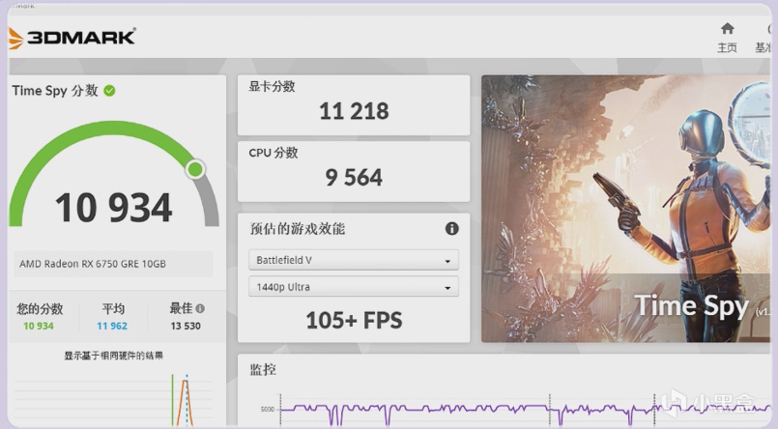Click the 预估的游戏效能 heading
The height and width of the screenshot is (429, 778).
[x=298, y=229]
